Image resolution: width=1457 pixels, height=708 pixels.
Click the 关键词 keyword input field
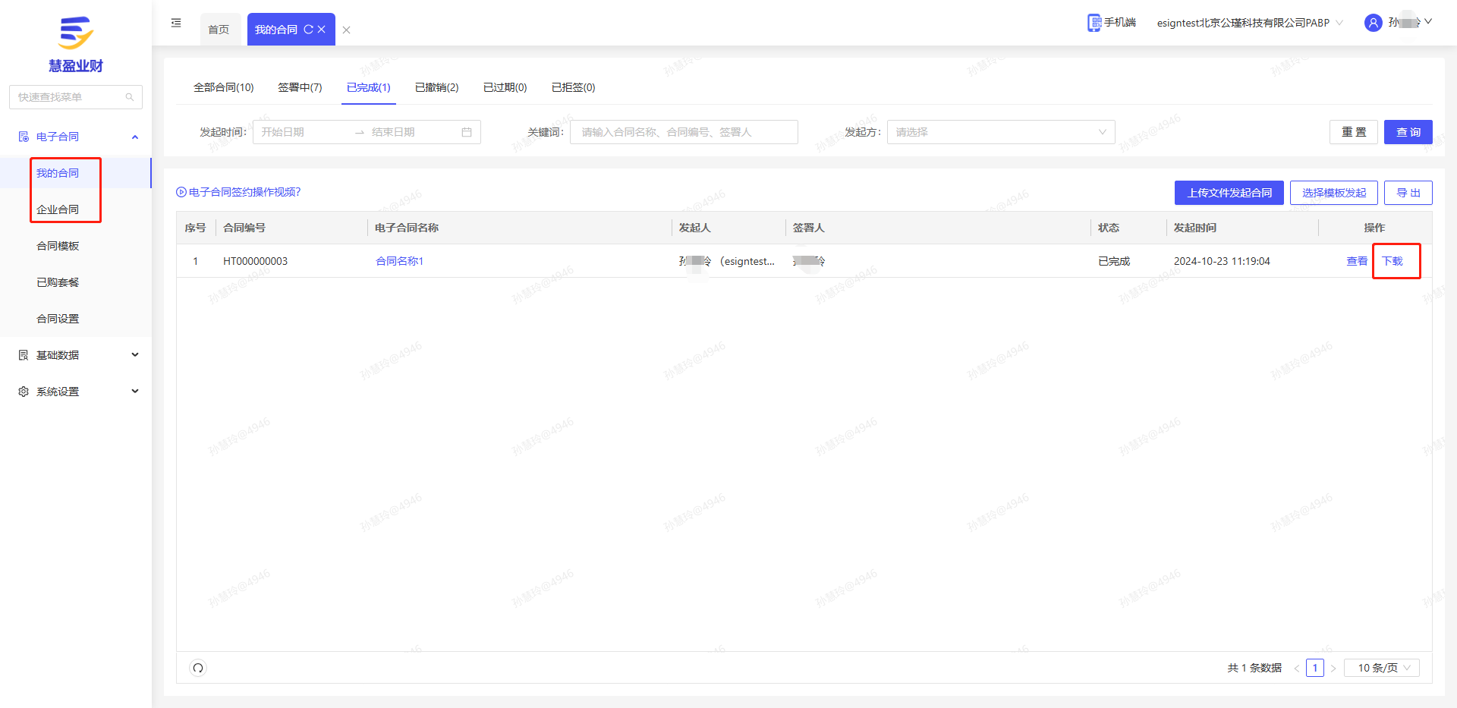point(683,132)
